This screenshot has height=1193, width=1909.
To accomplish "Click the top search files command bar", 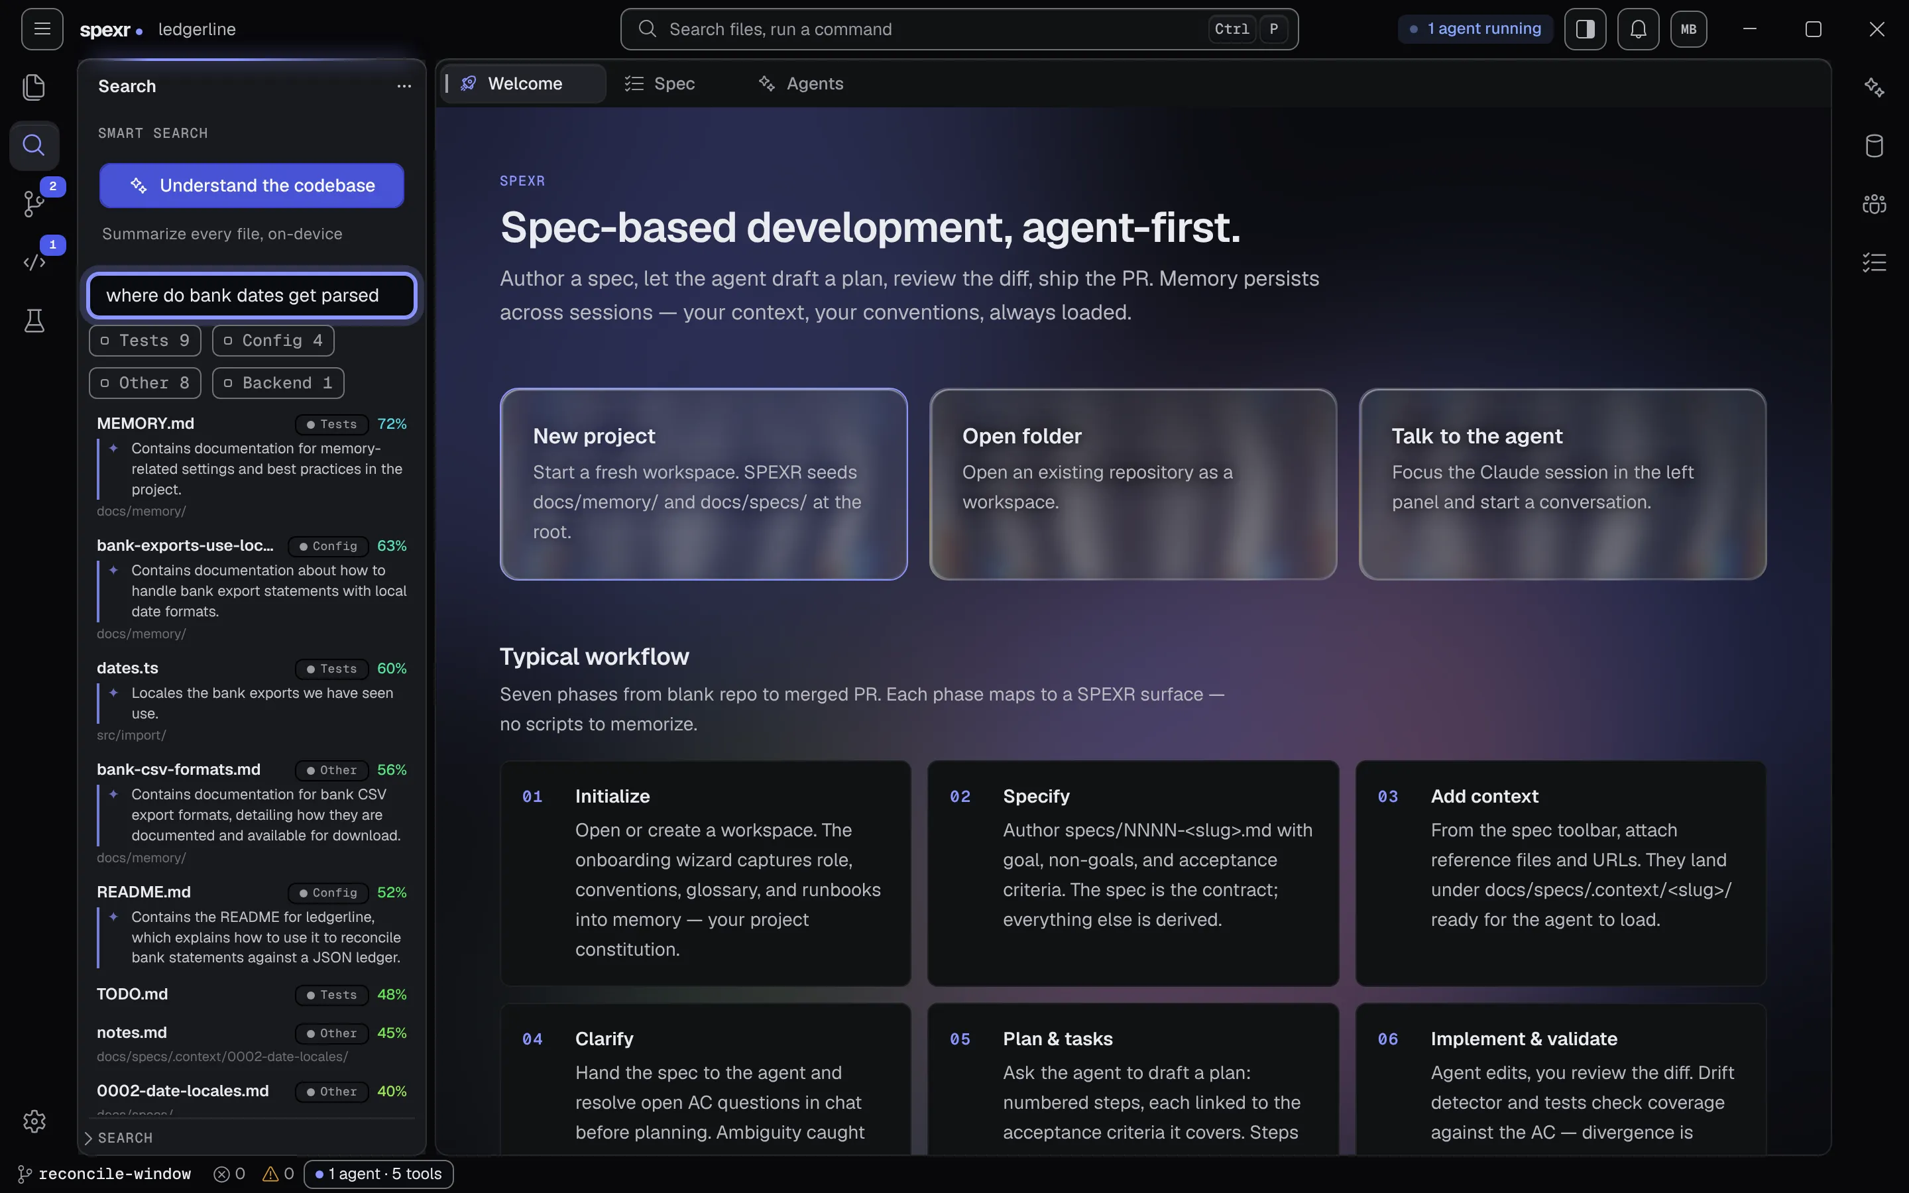I will (x=959, y=29).
